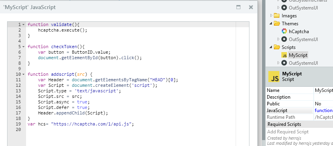Viewport: 333px width, 146px height.
Task: Close the MyScript JavaScript editor
Action: (251, 7)
